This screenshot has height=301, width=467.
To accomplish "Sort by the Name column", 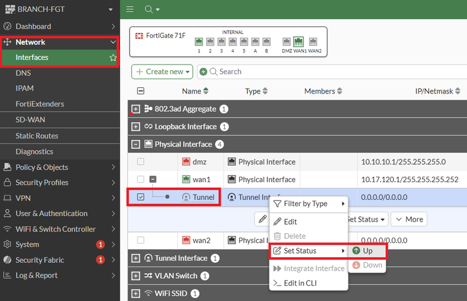I will point(195,91).
